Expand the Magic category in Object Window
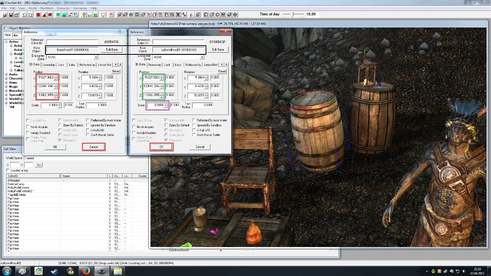Viewport: 491px width, 276px height. 7,87
